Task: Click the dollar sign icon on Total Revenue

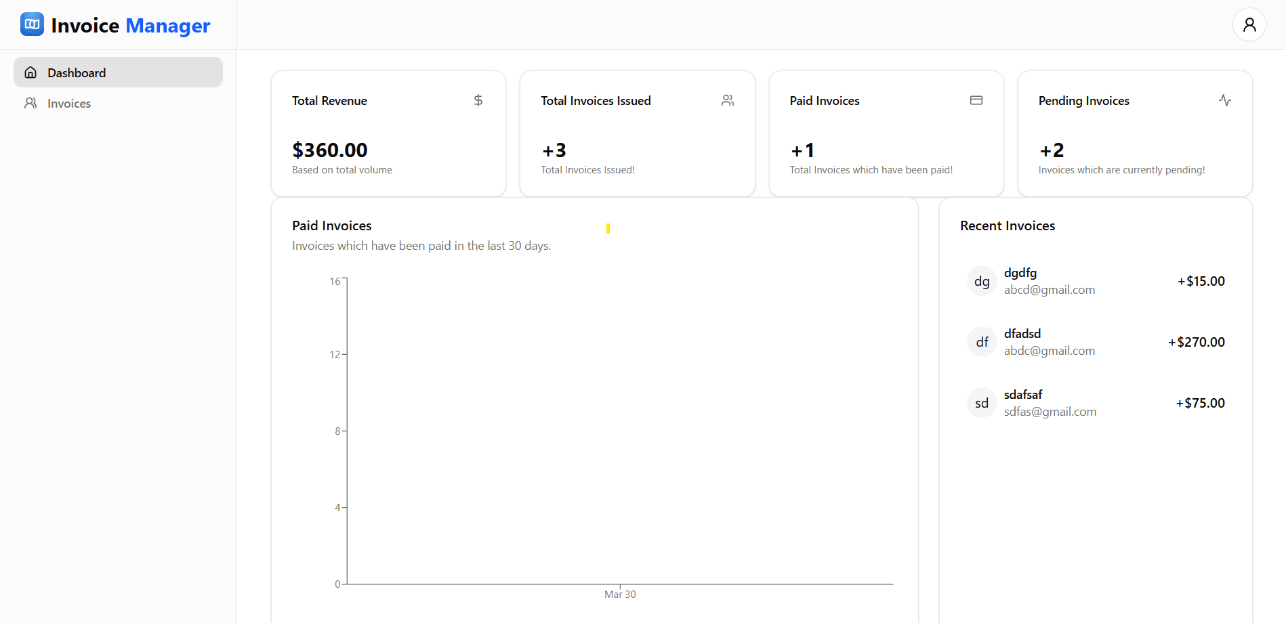Action: click(478, 100)
